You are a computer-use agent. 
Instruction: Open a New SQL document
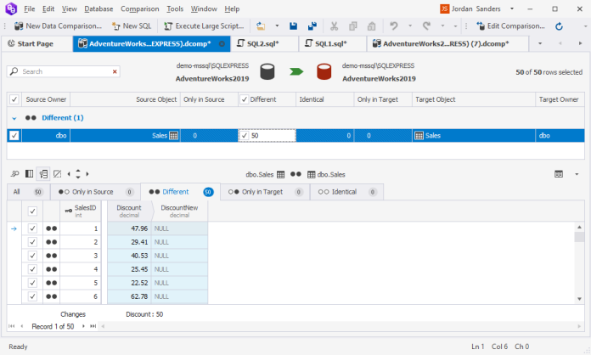132,26
